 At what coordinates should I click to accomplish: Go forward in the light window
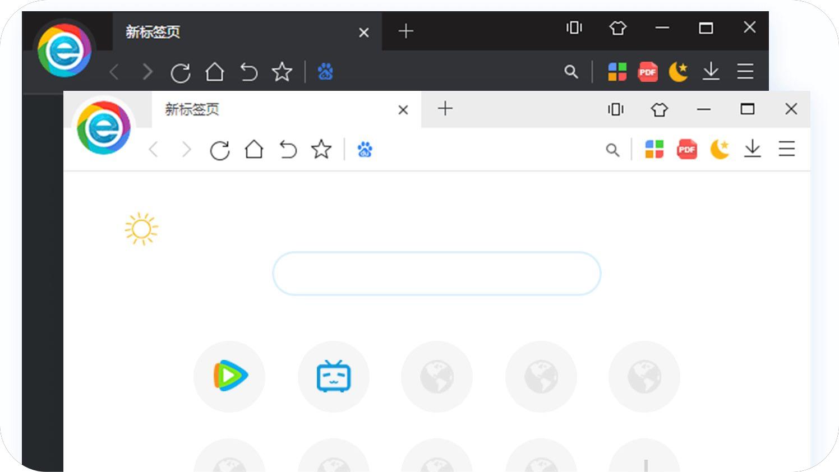point(186,150)
